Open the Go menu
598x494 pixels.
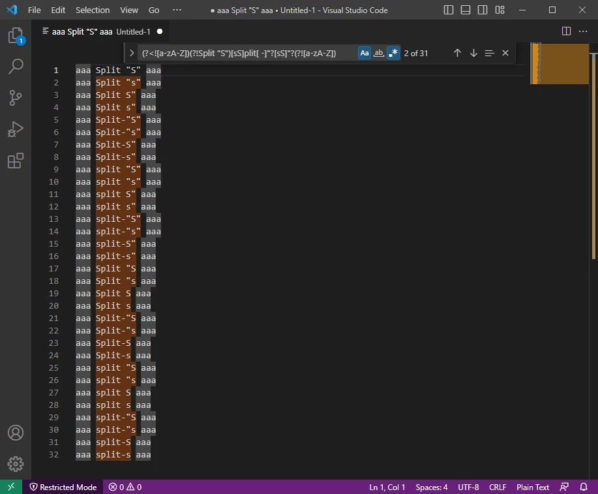point(154,10)
